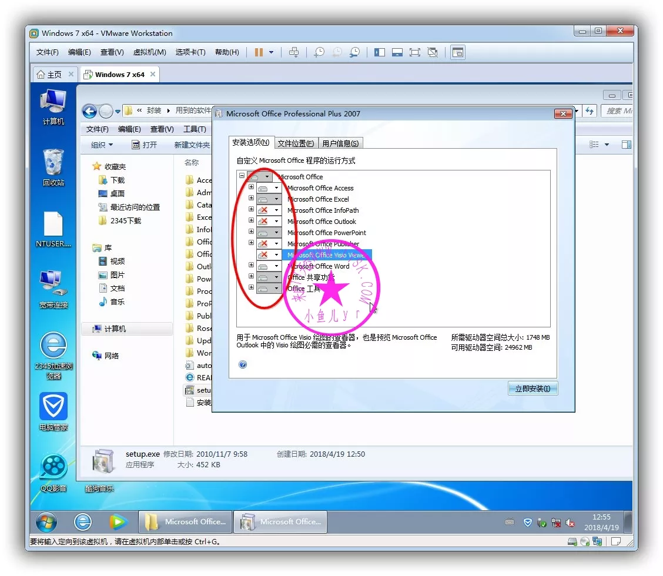Screen dimensions: 663x576
Task: Click the send Ctrl+Alt+Del toolbar icon
Action: (x=294, y=52)
